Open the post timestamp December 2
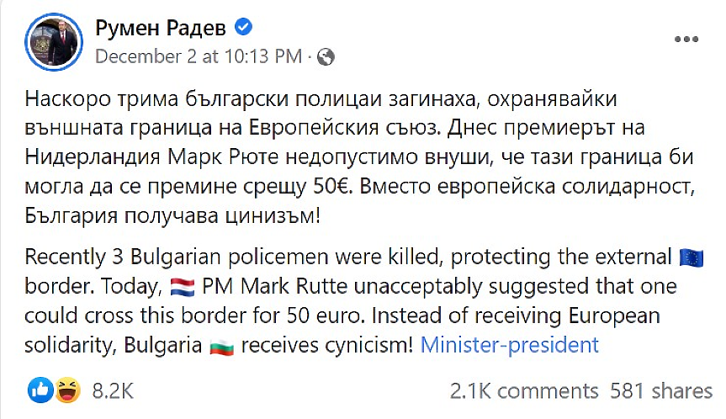The height and width of the screenshot is (419, 726). click(x=198, y=57)
